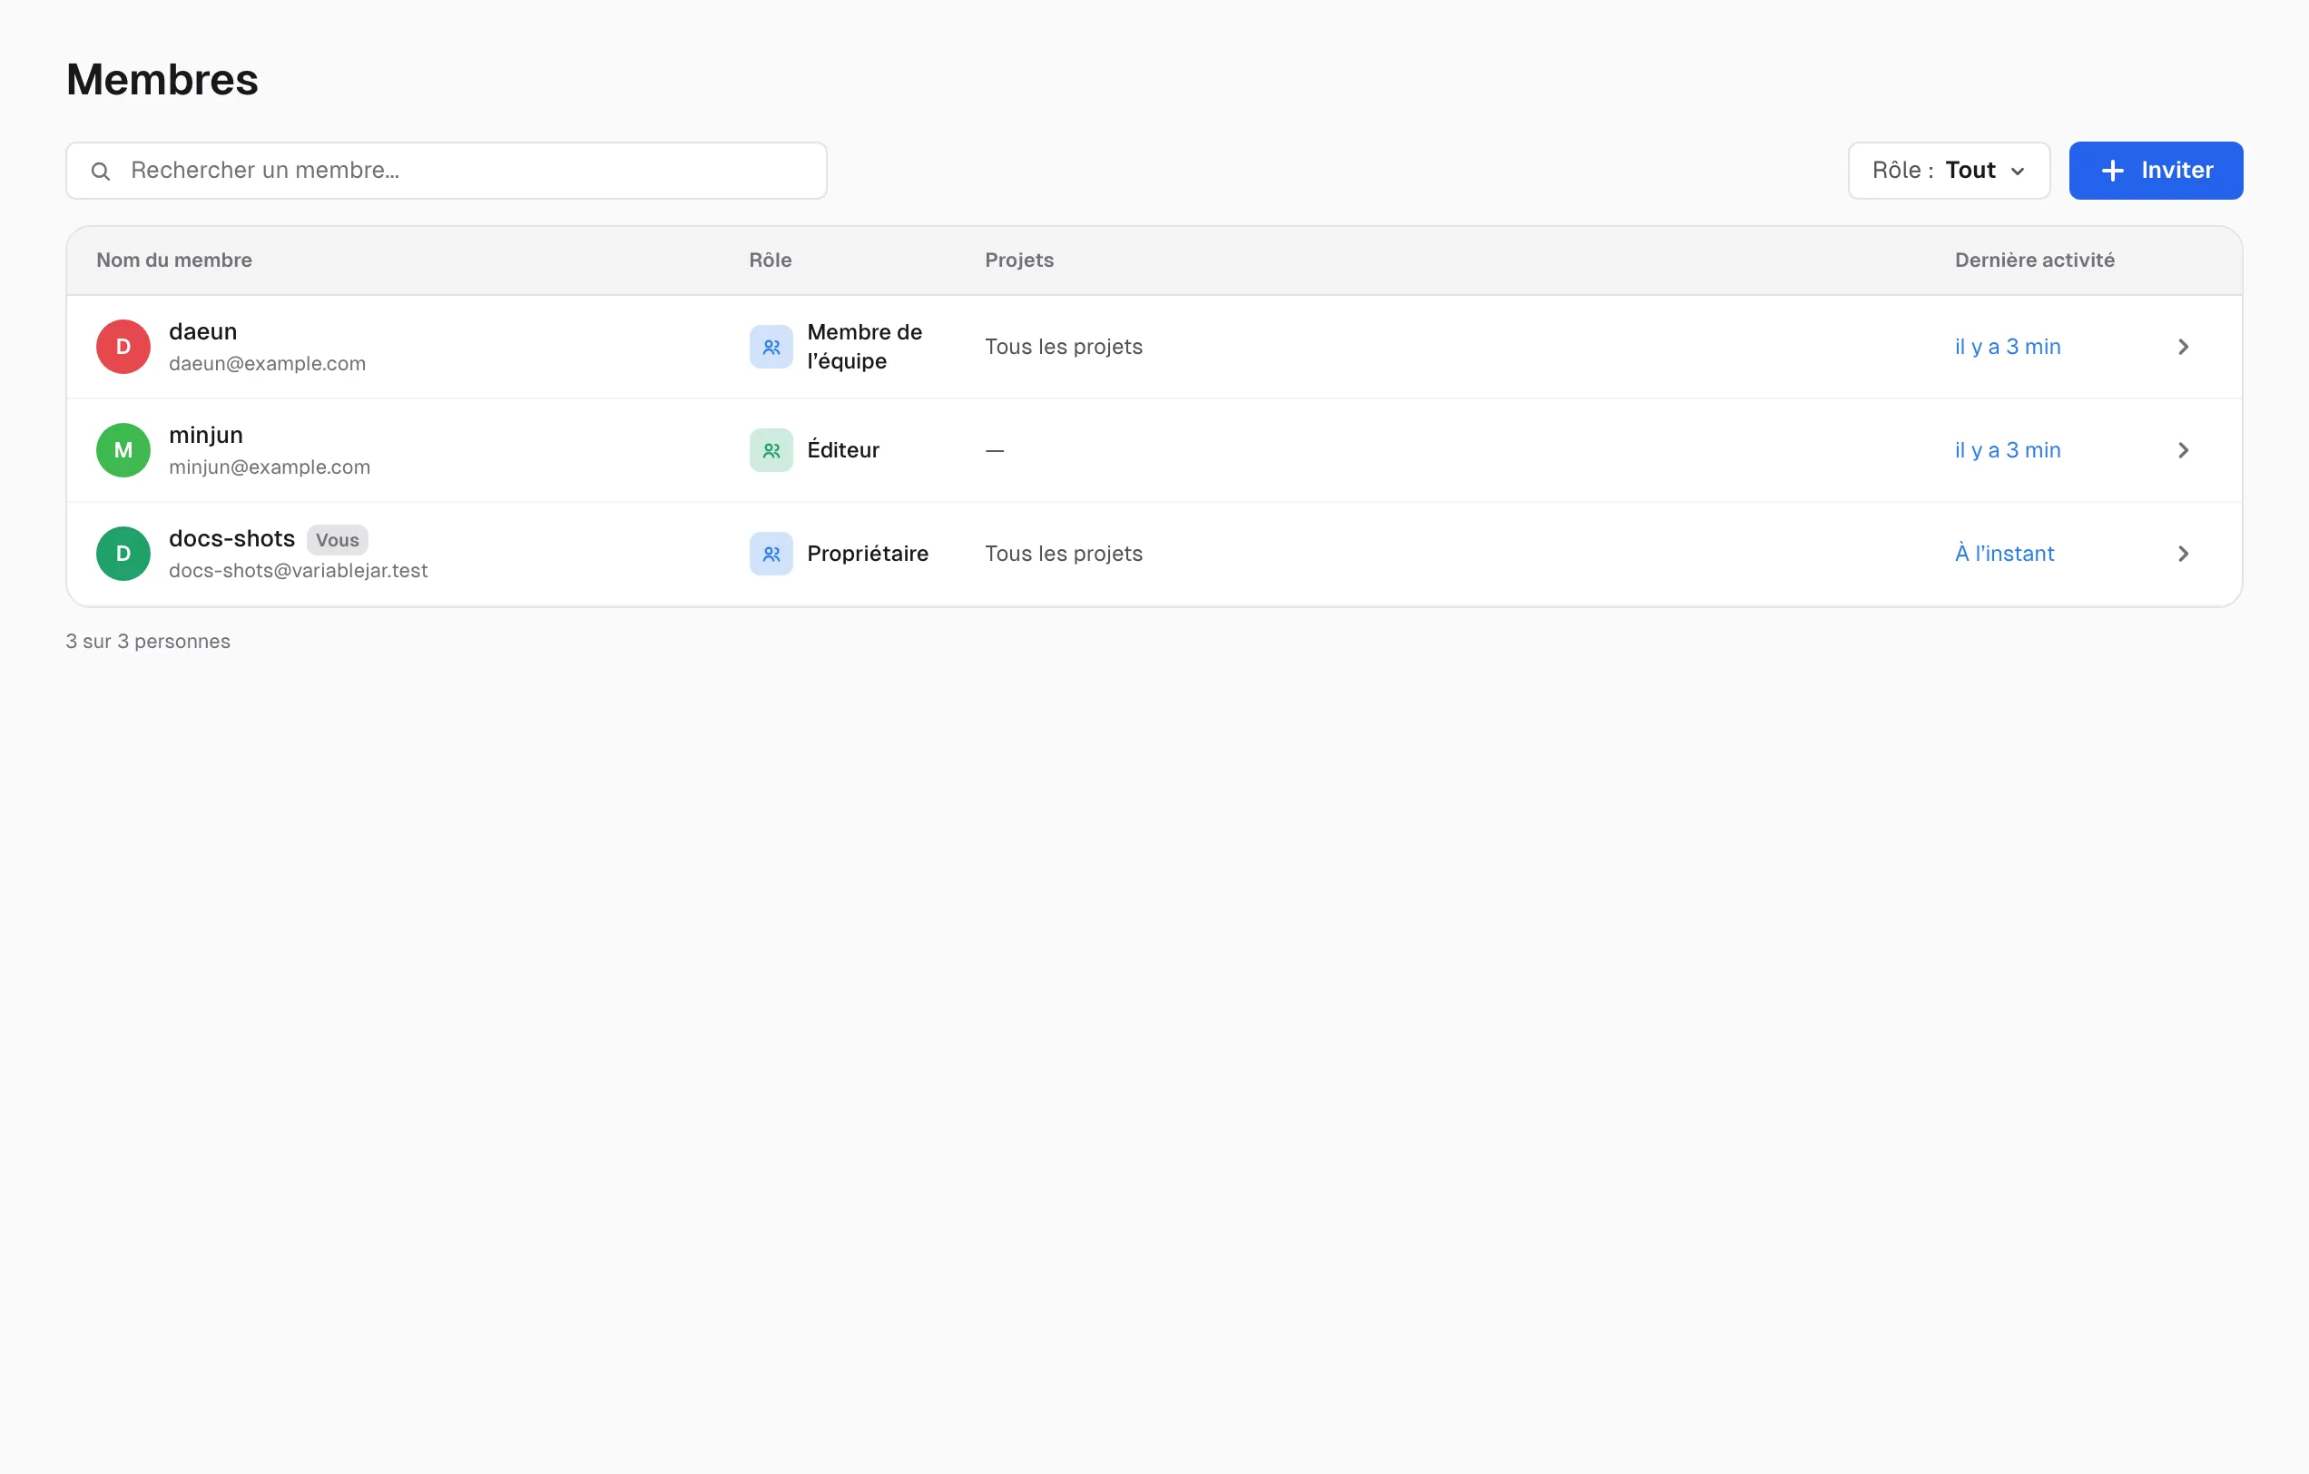
Task: Click the 3 sur 3 personnes count
Action: click(148, 642)
